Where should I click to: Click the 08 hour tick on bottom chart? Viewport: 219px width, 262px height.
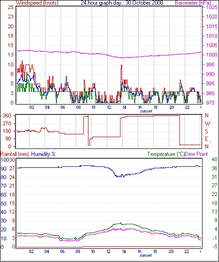tap(78, 252)
